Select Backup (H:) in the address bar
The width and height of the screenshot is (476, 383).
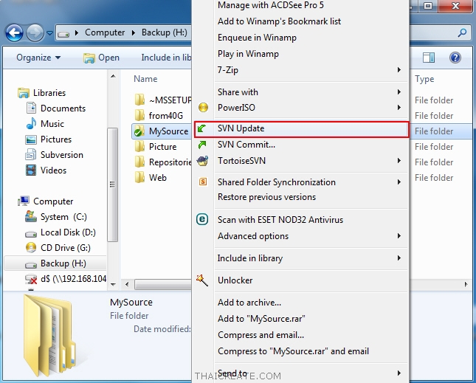tap(165, 32)
